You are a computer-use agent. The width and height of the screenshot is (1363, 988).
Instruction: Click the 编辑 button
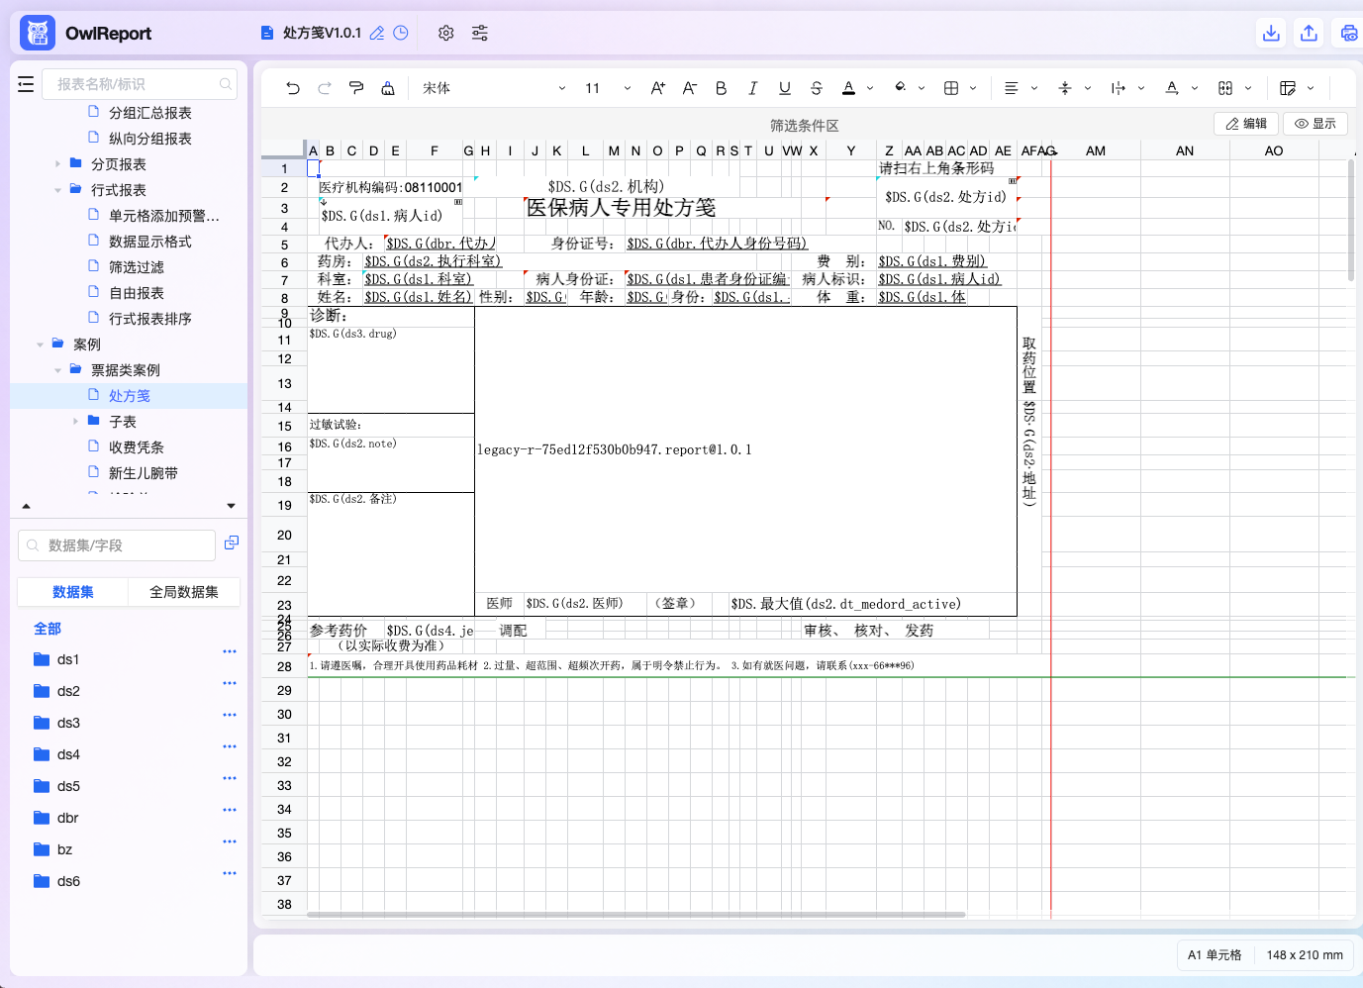(1246, 124)
